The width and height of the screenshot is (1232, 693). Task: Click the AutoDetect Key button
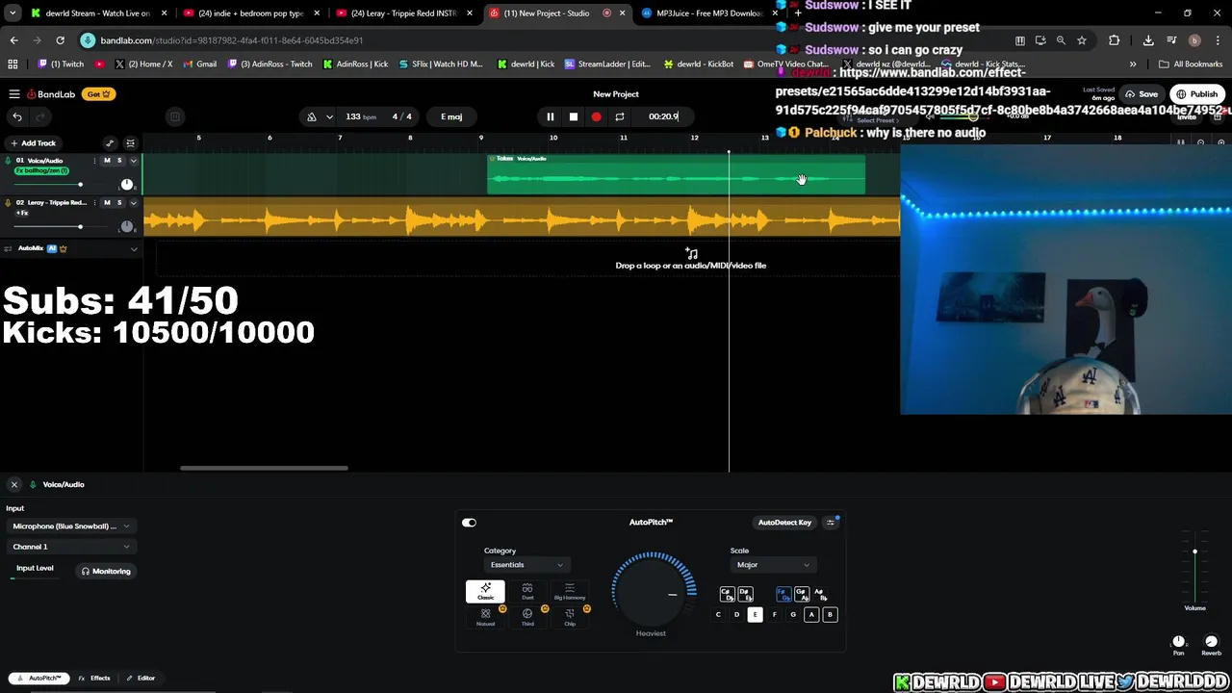[784, 523]
